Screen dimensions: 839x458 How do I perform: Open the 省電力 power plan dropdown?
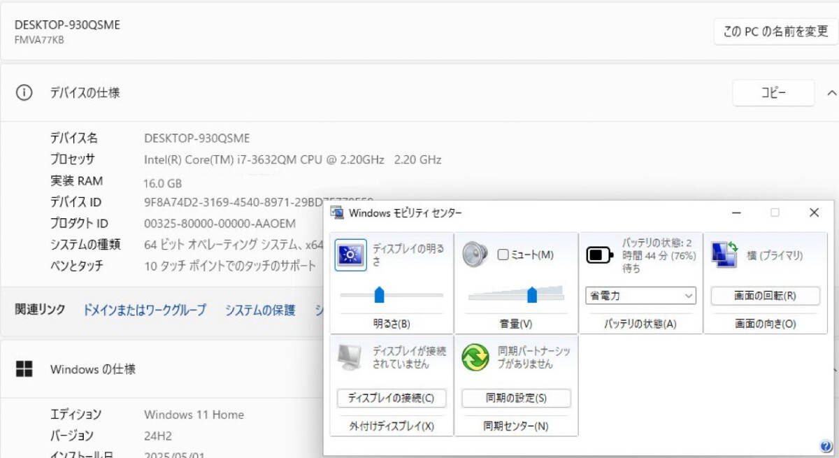pos(640,296)
